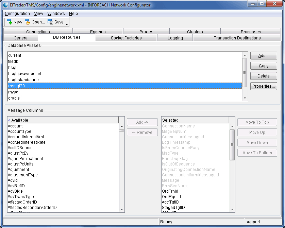
Task: Select the oracle database alias
Action: (x=14, y=98)
